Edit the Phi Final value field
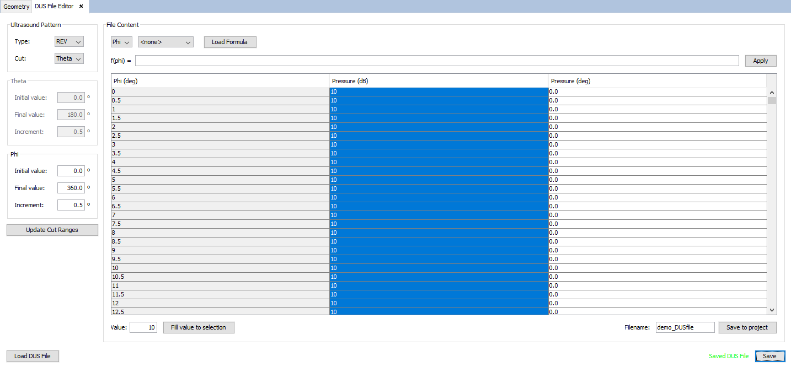791x367 pixels. tap(71, 188)
